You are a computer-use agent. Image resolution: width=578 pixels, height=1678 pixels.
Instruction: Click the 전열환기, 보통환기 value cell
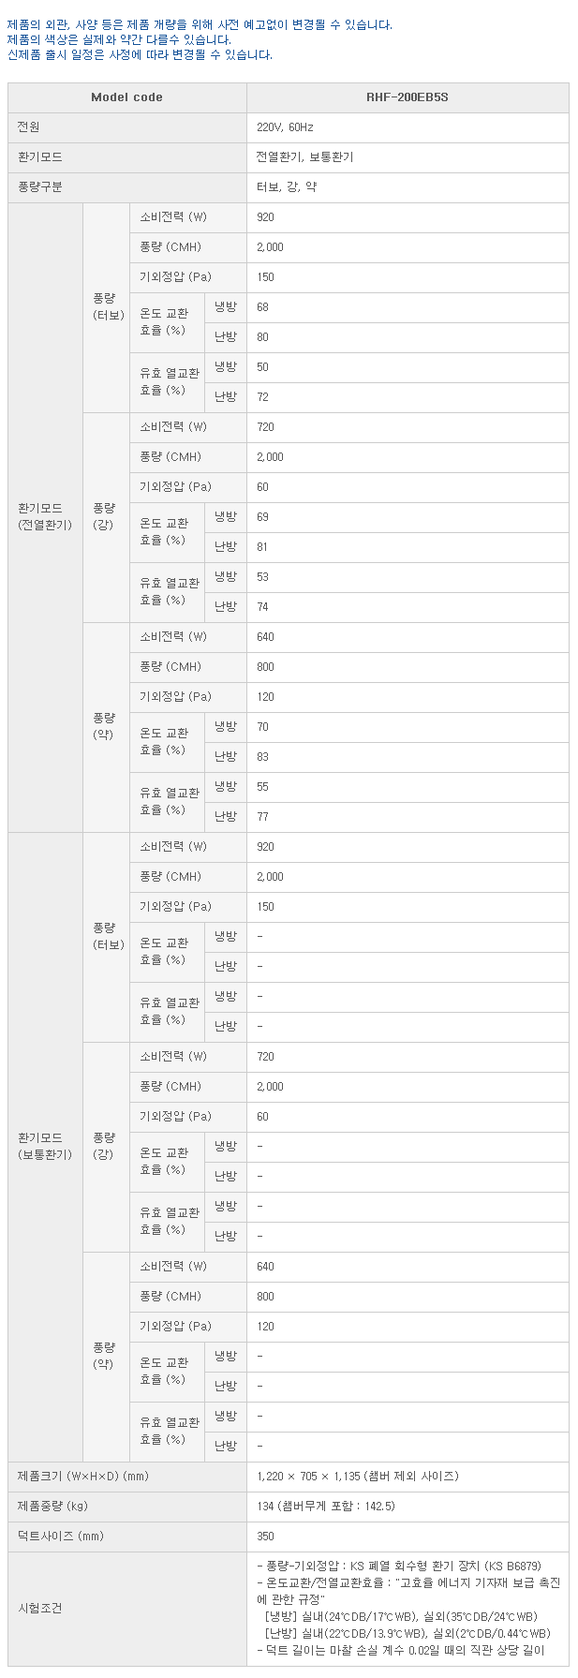304,157
